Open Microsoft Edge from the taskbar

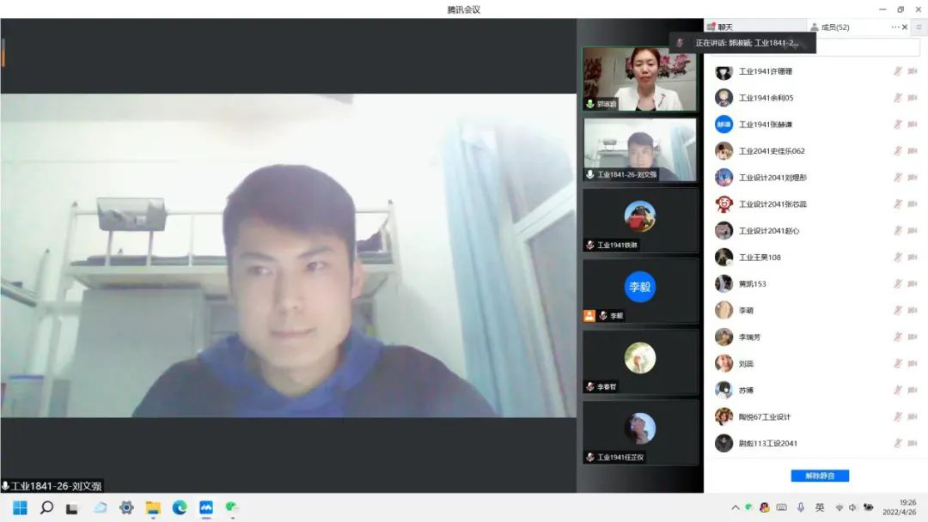[x=180, y=507]
